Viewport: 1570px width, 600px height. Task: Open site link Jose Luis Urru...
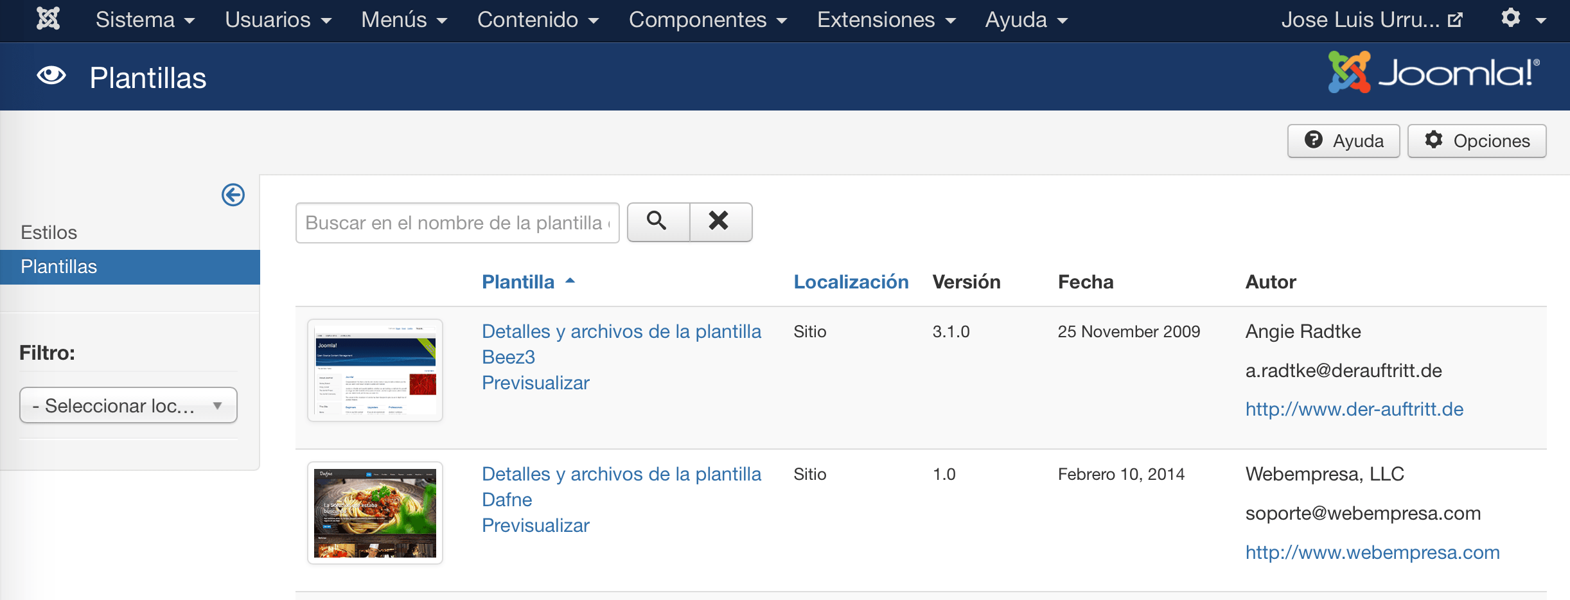[x=1372, y=20]
